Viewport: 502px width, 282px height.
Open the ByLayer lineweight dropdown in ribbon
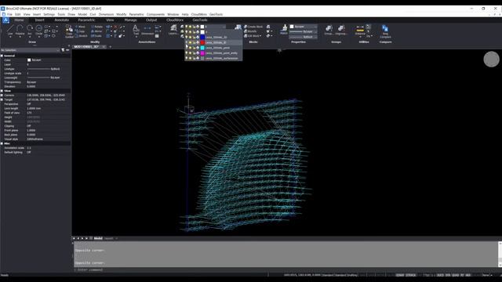(x=304, y=31)
